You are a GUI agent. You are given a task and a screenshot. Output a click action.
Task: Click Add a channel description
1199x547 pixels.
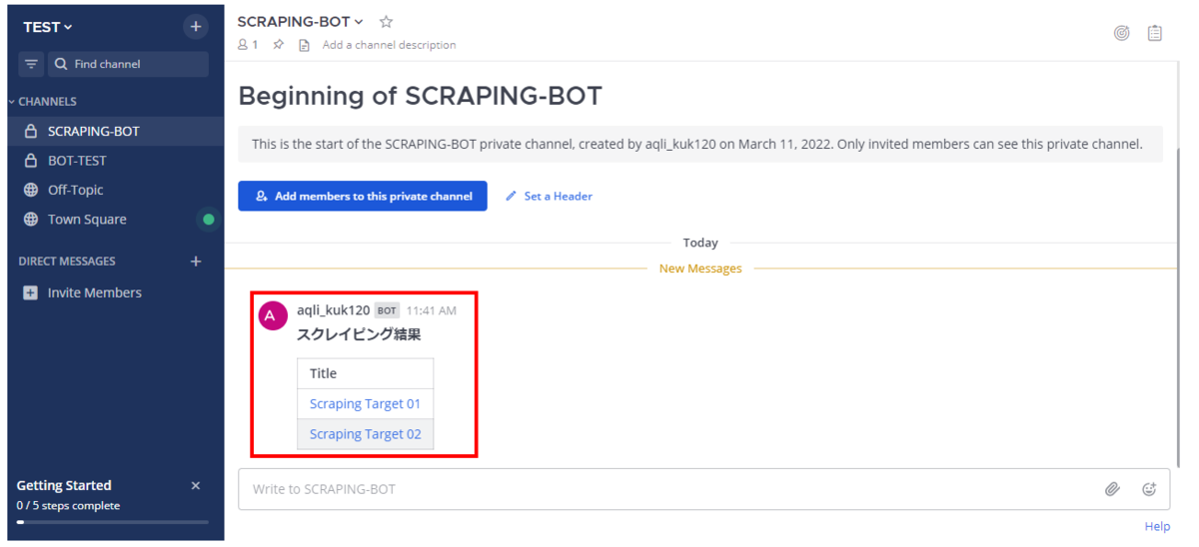coord(389,45)
